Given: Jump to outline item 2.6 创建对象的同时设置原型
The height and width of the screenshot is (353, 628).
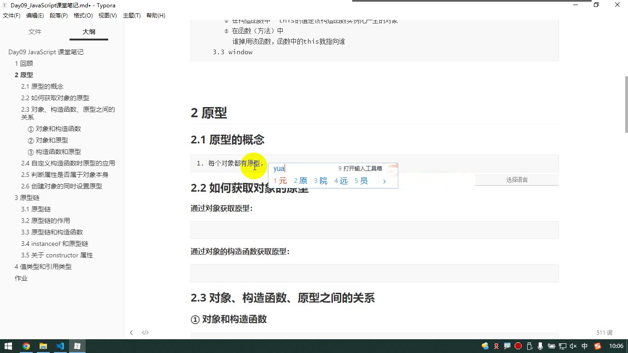Looking at the screenshot, I should (62, 186).
